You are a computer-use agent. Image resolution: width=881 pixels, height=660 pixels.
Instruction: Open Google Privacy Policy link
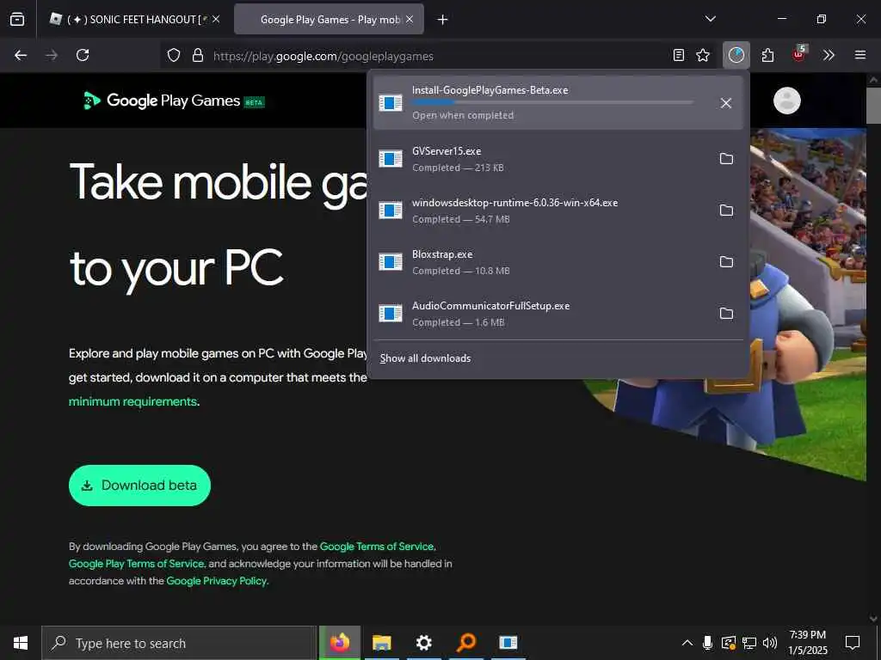point(216,581)
